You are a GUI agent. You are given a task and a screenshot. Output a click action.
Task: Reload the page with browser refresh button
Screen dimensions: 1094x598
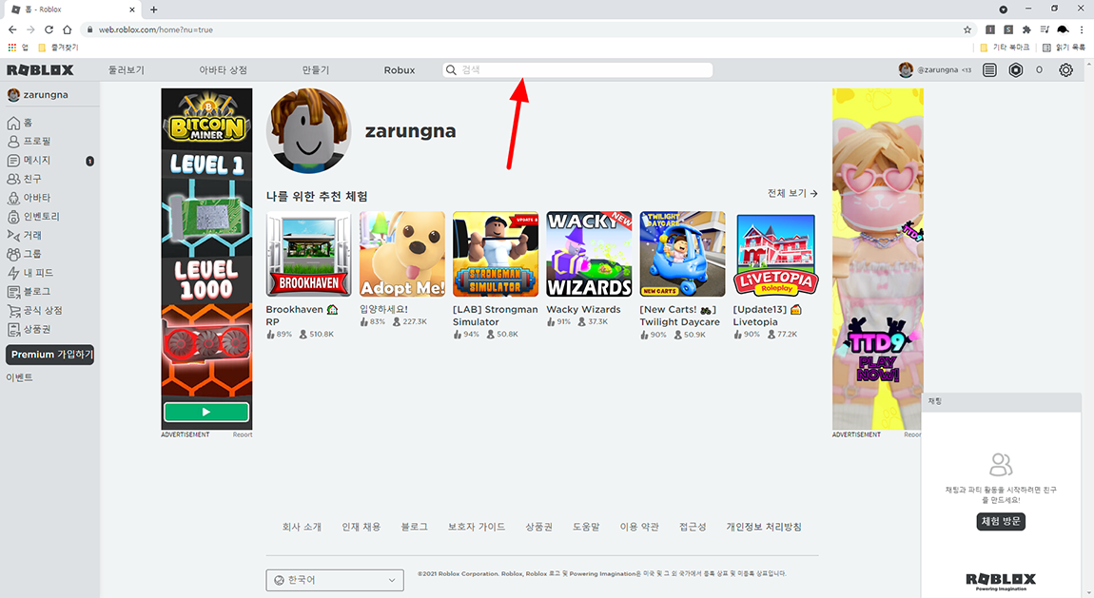[49, 29]
